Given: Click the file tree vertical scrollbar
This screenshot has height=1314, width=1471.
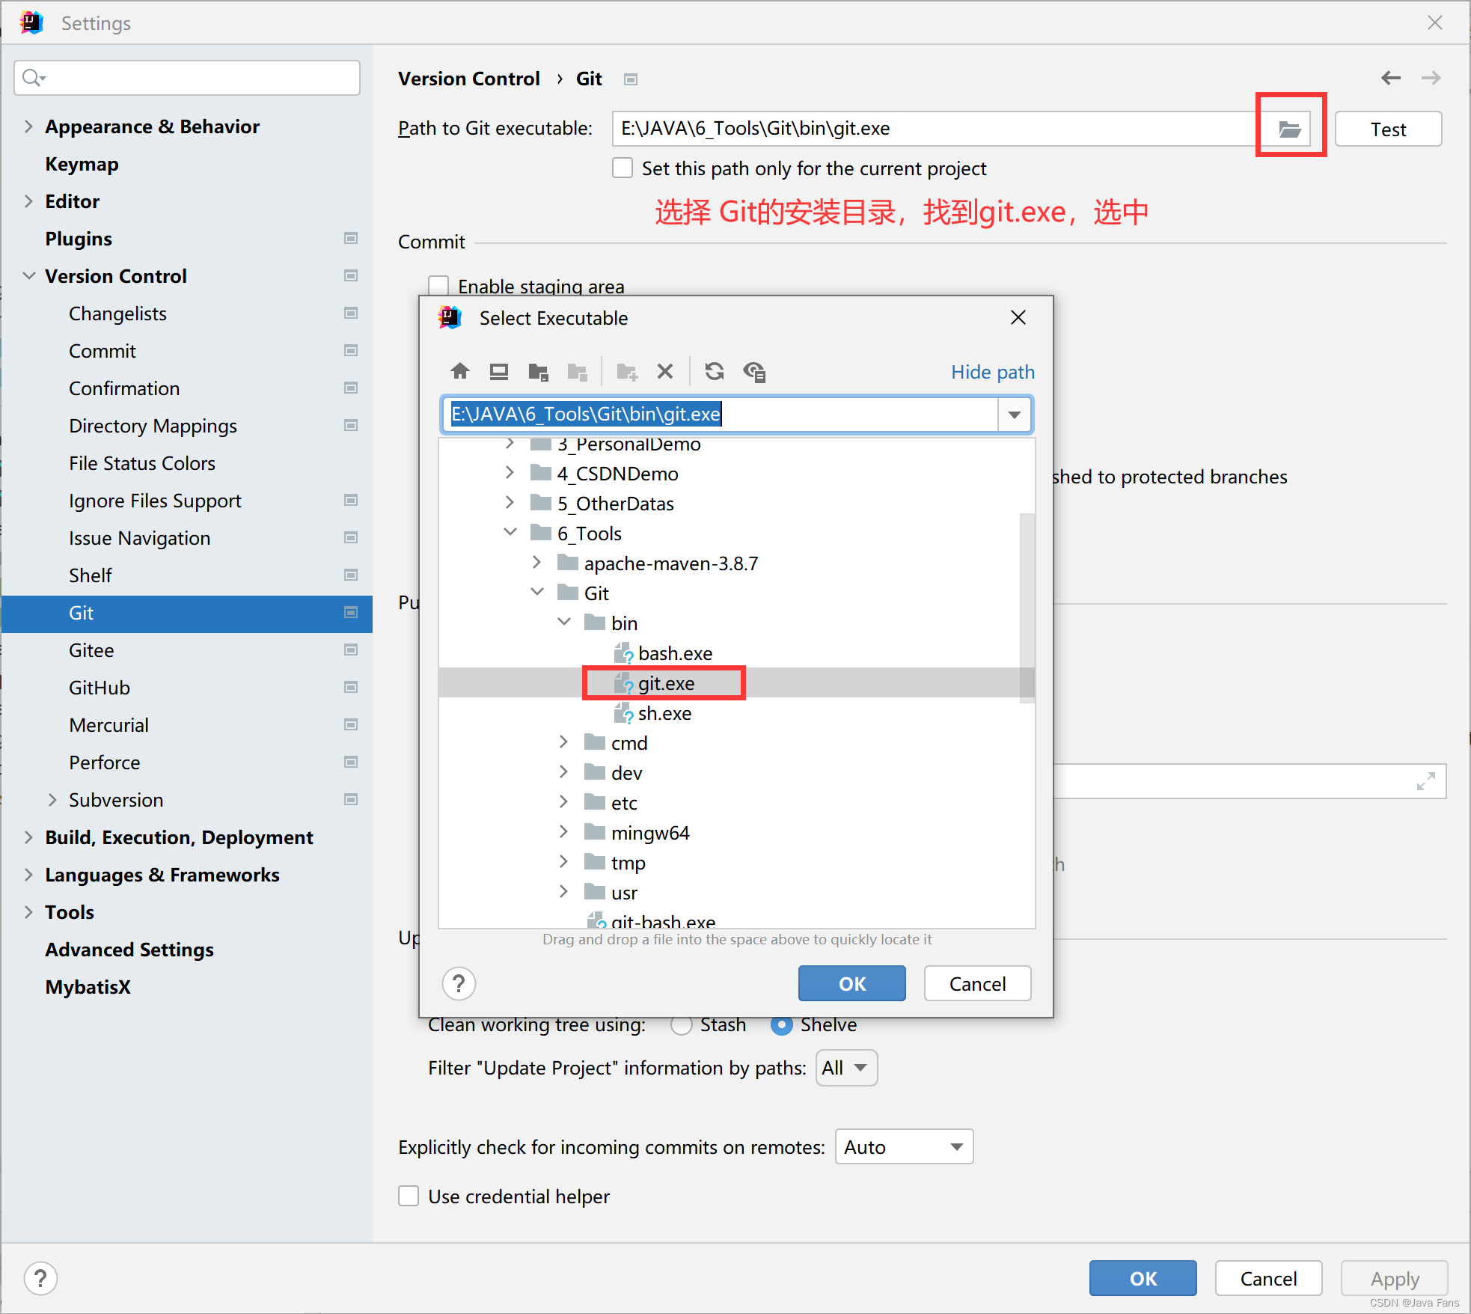Looking at the screenshot, I should (x=1027, y=608).
